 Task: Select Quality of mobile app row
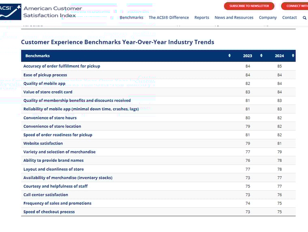click(158, 84)
